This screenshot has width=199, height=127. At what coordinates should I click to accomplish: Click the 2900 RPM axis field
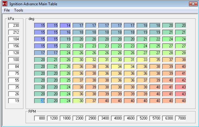(x=91, y=118)
